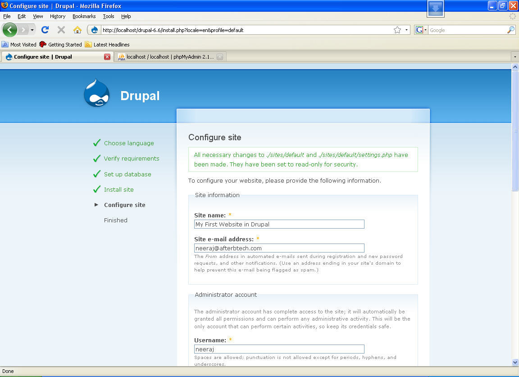
Task: Click the address bar URL field
Action: [x=246, y=30]
